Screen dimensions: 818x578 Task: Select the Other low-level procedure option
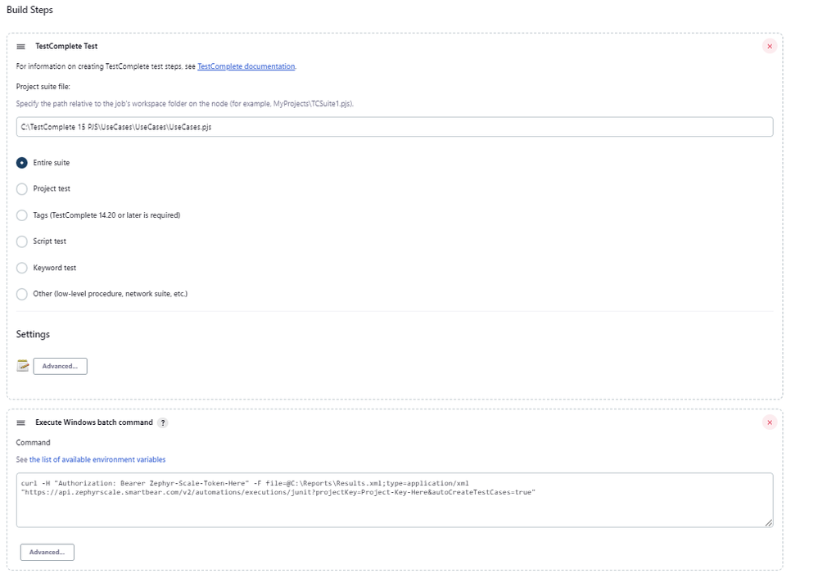pos(21,293)
